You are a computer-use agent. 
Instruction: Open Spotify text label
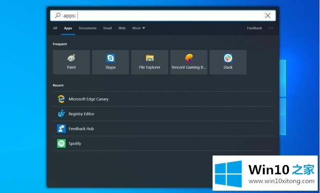pyautogui.click(x=75, y=144)
